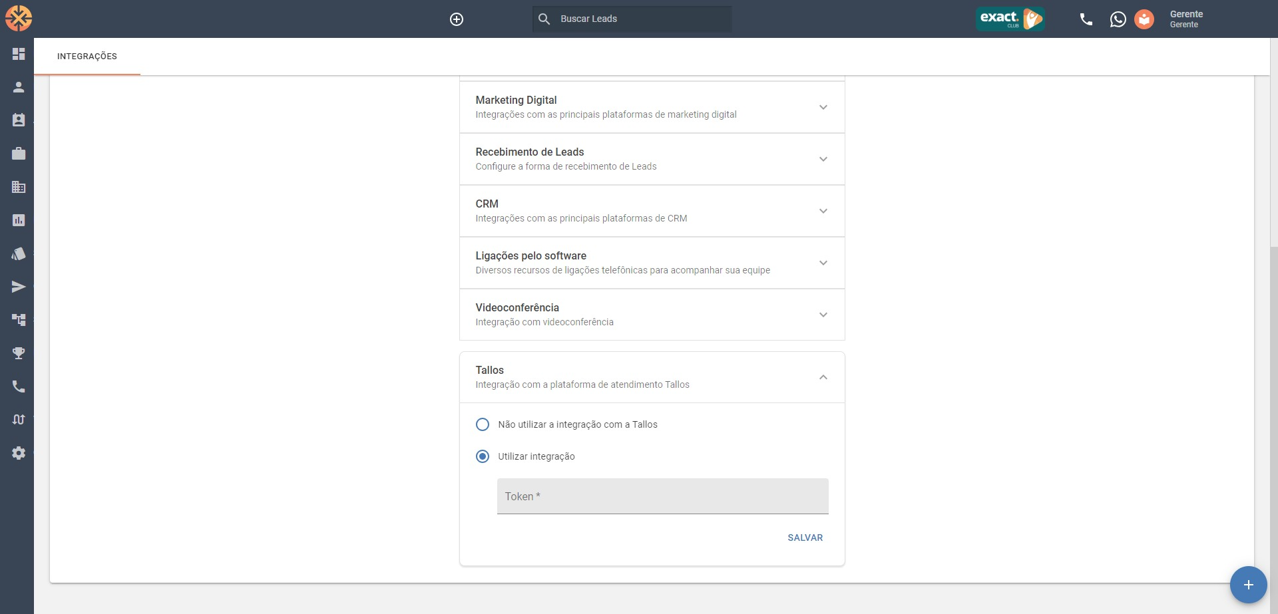Open the trophy sidebar icon
The image size is (1278, 614).
point(19,353)
